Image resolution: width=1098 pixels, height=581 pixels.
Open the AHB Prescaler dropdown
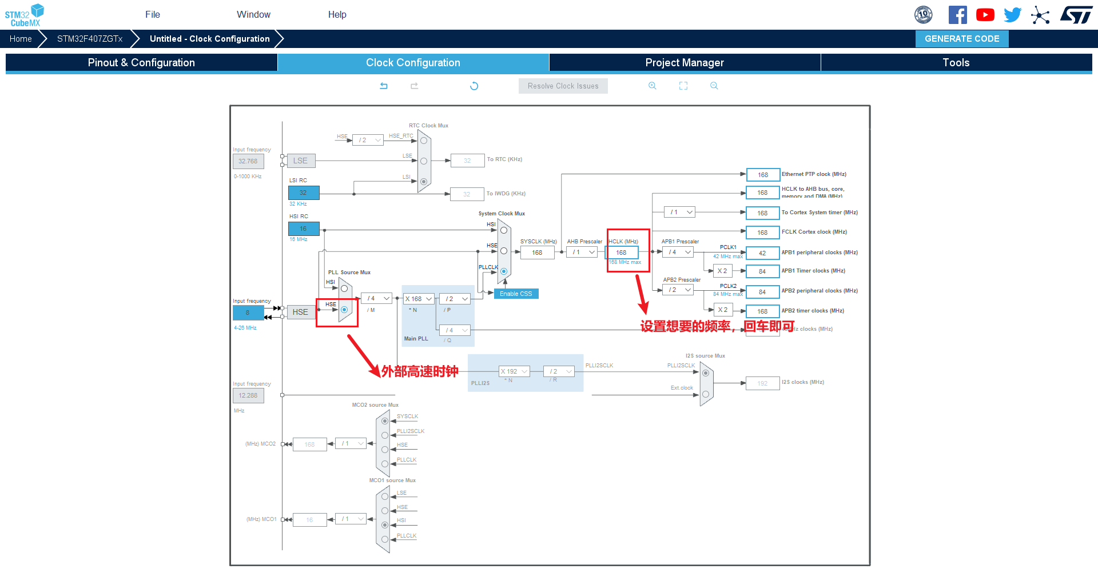(x=582, y=252)
